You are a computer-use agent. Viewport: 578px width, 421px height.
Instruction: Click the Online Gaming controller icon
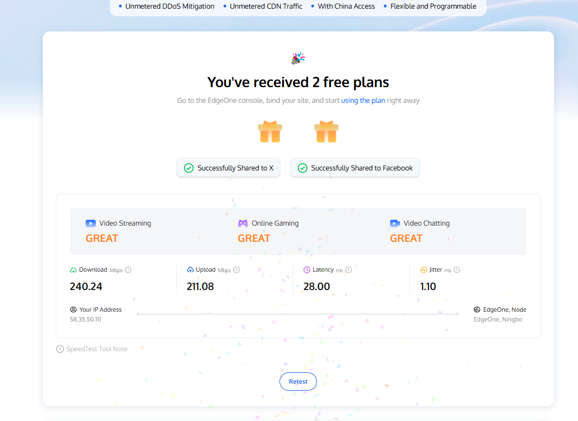click(x=243, y=223)
